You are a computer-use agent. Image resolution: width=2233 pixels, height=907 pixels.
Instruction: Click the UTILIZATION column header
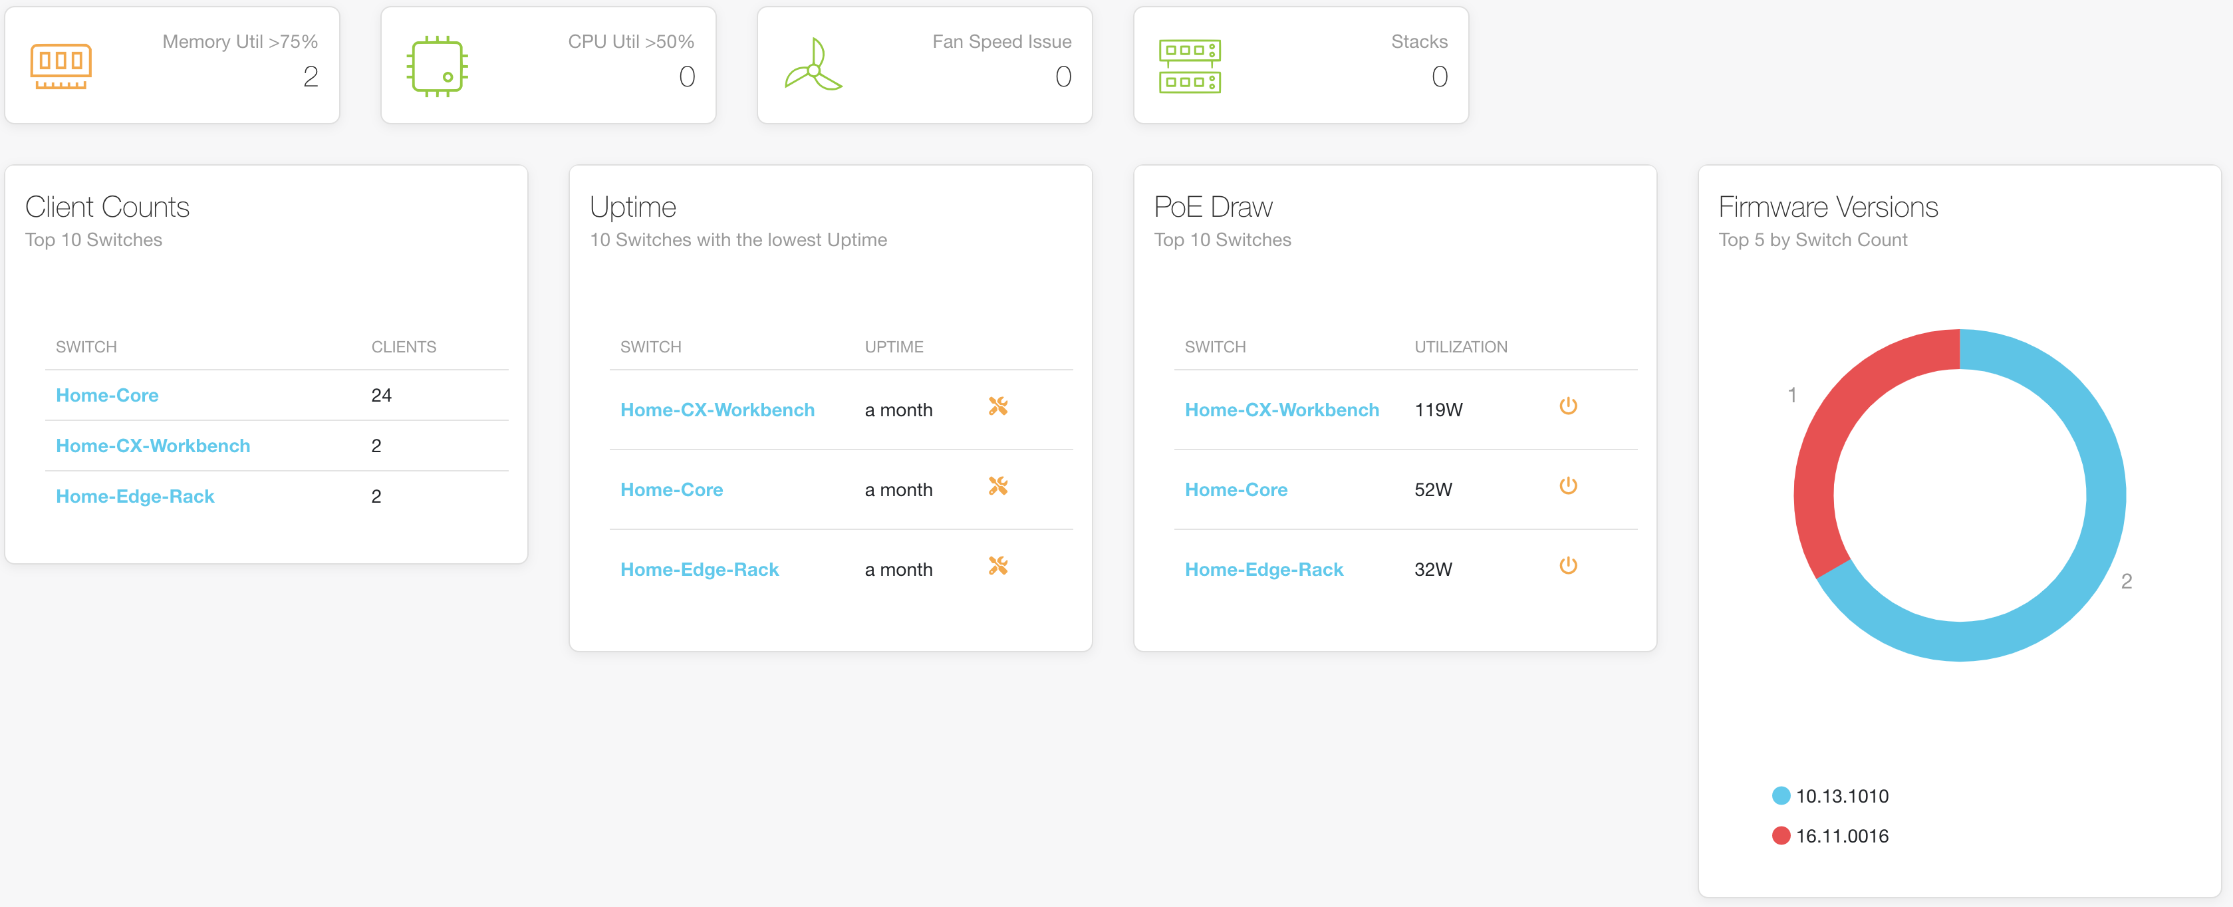coord(1461,347)
